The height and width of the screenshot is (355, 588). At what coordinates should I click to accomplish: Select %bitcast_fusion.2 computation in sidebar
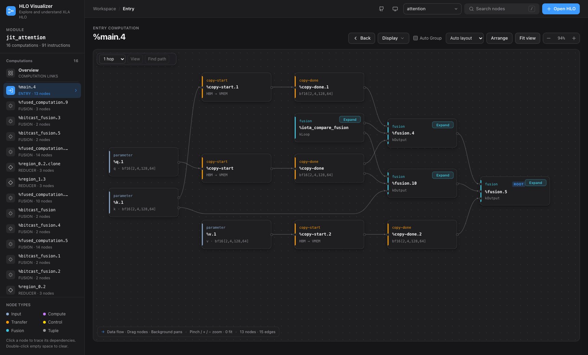pyautogui.click(x=42, y=275)
